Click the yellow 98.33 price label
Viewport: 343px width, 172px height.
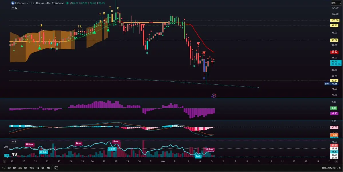(x=334, y=25)
